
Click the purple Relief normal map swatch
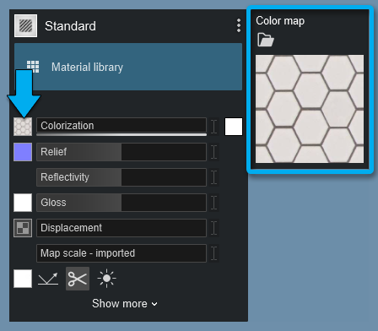pos(23,152)
